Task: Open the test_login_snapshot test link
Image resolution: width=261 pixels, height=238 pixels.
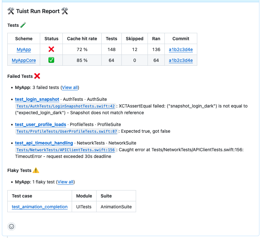Action: coord(37,99)
